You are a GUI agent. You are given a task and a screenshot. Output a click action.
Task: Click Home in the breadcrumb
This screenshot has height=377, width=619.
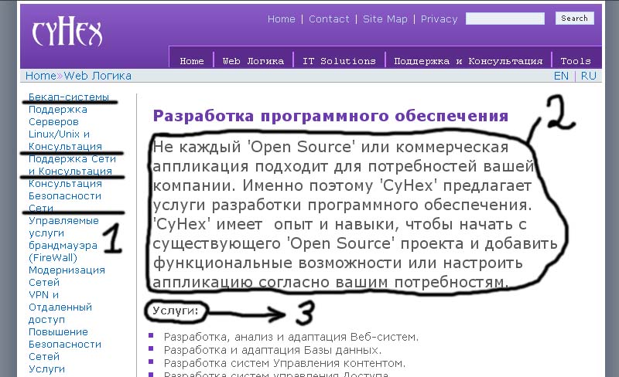[x=41, y=76]
